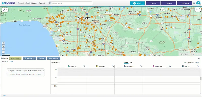The image size is (202, 97).
Task: Click the 9 o'clock time label
Action: tap(56, 78)
